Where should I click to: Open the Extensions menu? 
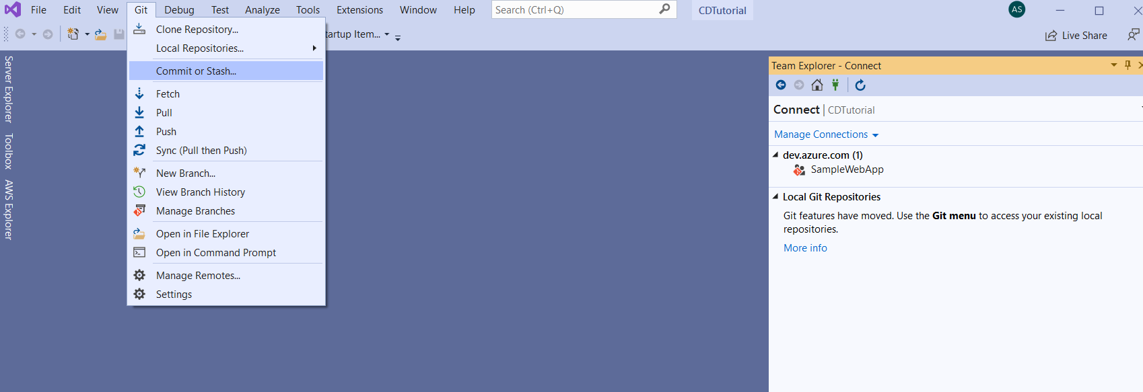(x=359, y=9)
